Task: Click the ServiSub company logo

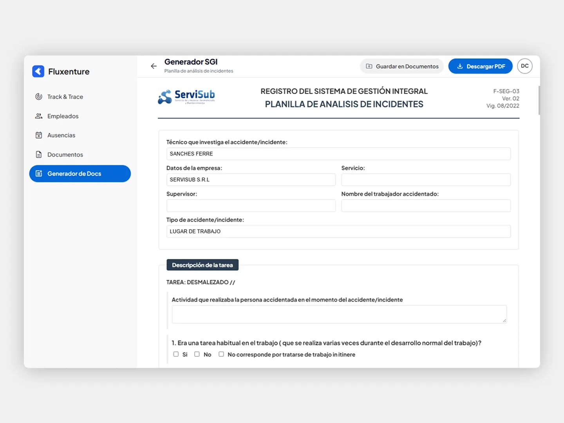Action: click(186, 97)
